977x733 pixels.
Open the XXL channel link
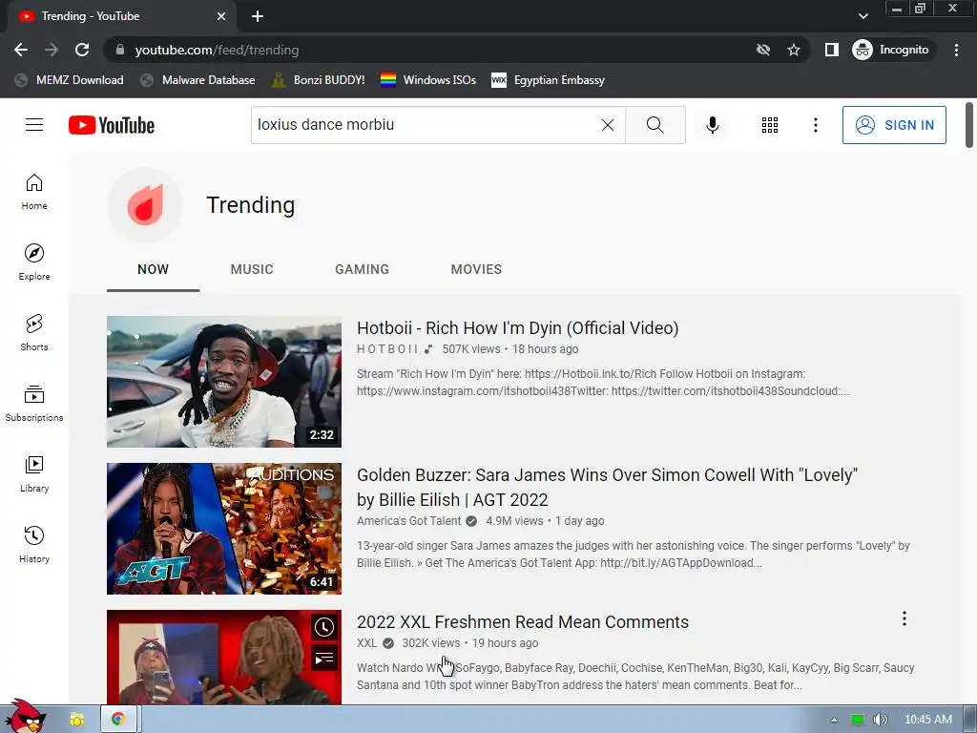[366, 643]
